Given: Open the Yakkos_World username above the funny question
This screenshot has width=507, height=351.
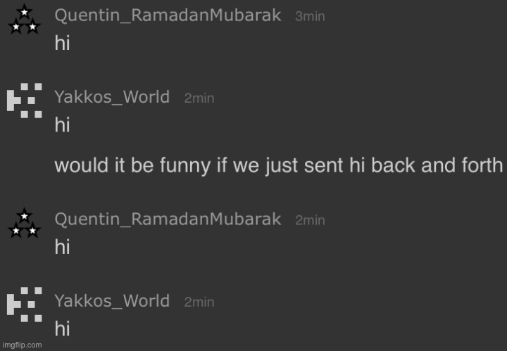Looking at the screenshot, I should pos(112,97).
